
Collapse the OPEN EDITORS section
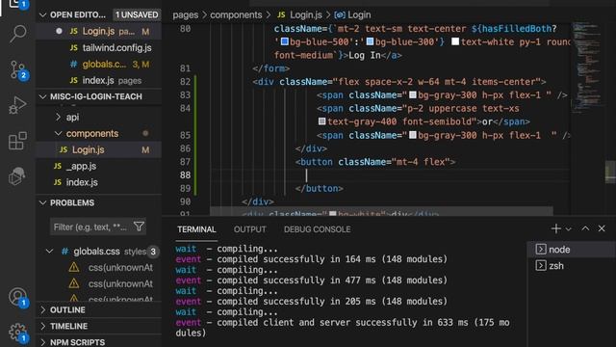[x=42, y=15]
